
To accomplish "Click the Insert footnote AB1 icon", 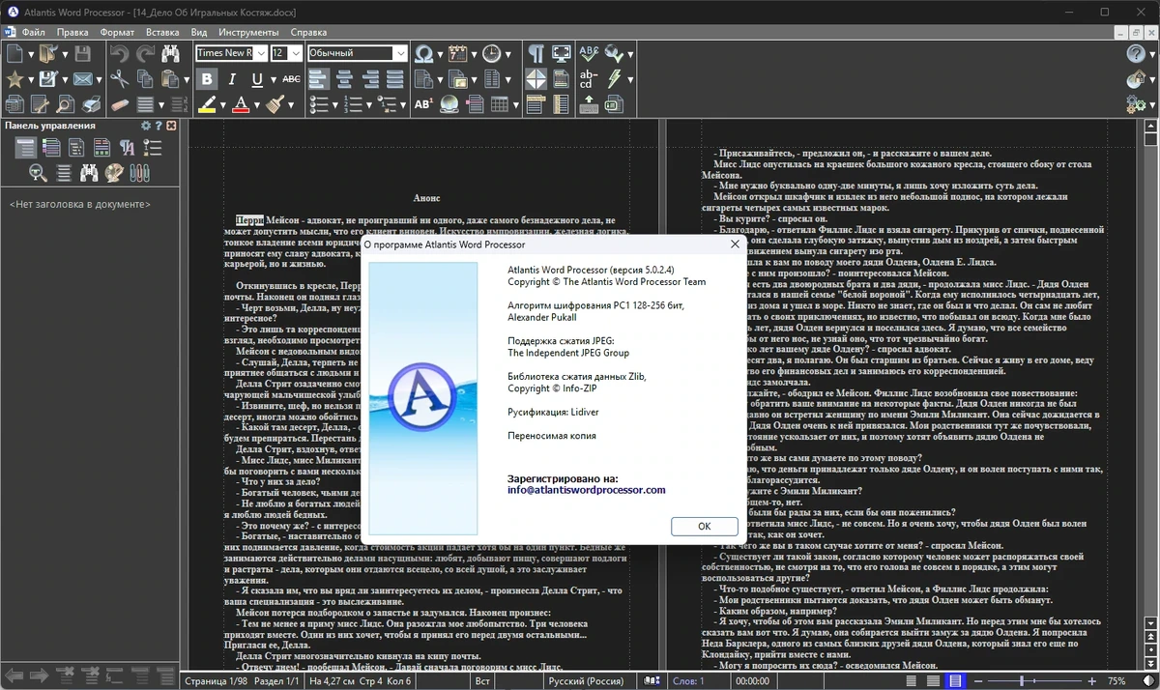I will (x=423, y=104).
